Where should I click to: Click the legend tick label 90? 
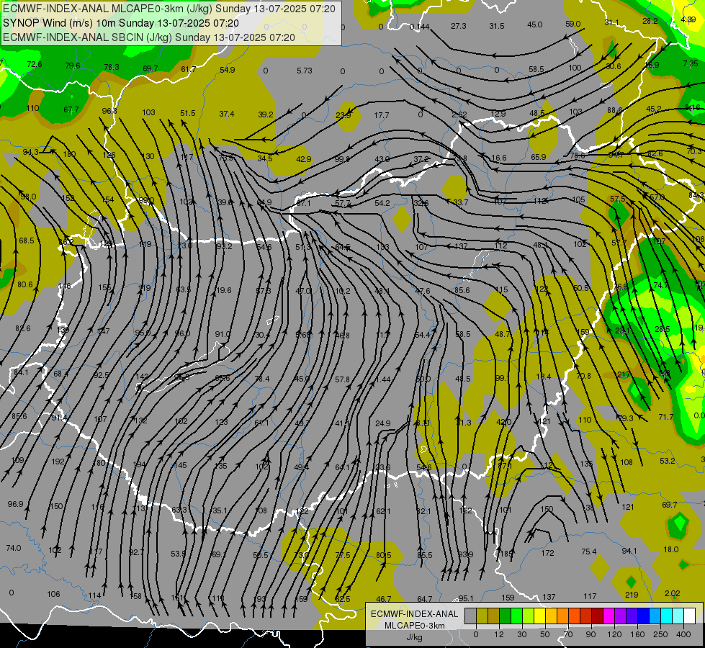[x=591, y=634]
